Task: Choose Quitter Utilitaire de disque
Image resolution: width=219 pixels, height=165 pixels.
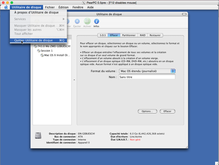Action: pos(38,40)
